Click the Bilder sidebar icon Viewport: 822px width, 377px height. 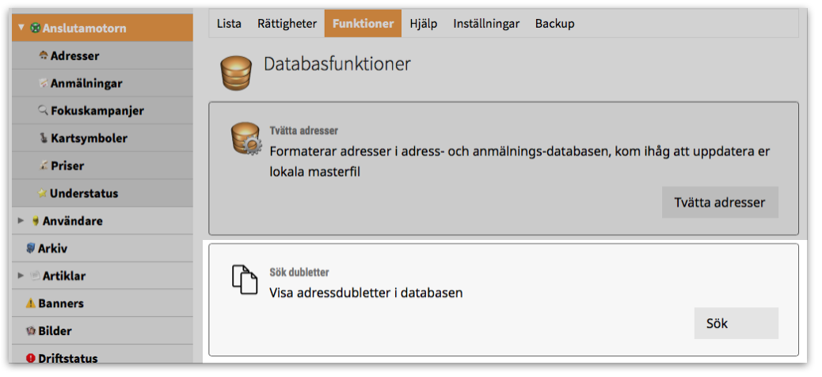tap(31, 331)
